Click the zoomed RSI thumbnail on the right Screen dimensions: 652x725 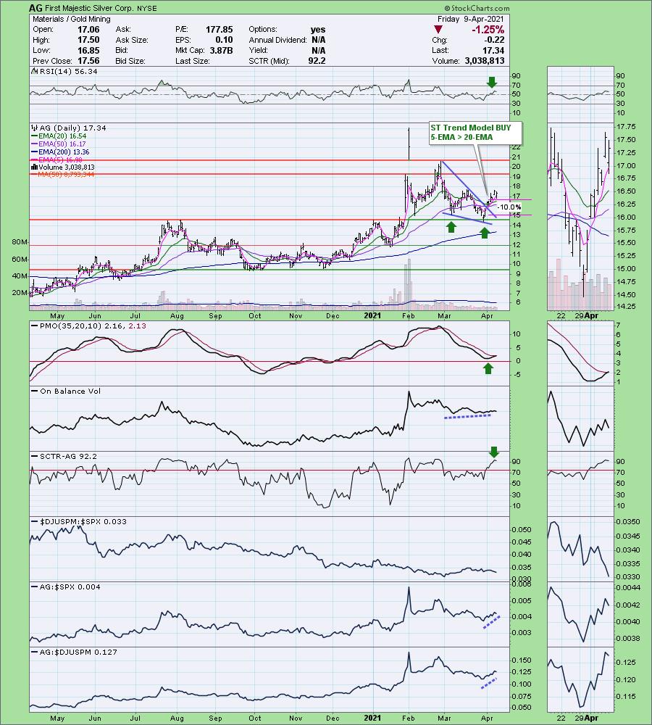(580, 94)
